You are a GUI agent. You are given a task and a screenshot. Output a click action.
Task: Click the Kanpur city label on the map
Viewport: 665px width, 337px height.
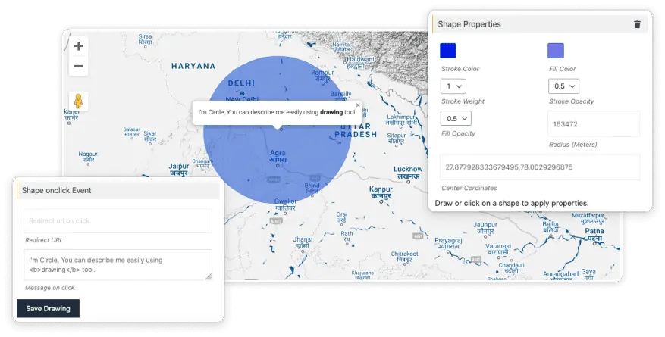[x=380, y=189]
